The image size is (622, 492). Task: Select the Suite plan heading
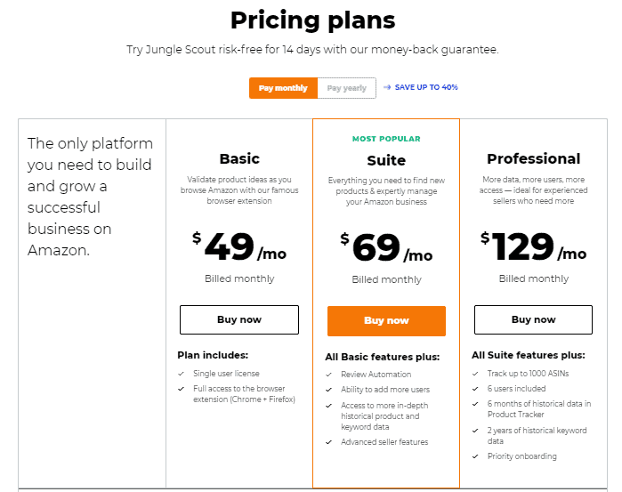coord(386,161)
